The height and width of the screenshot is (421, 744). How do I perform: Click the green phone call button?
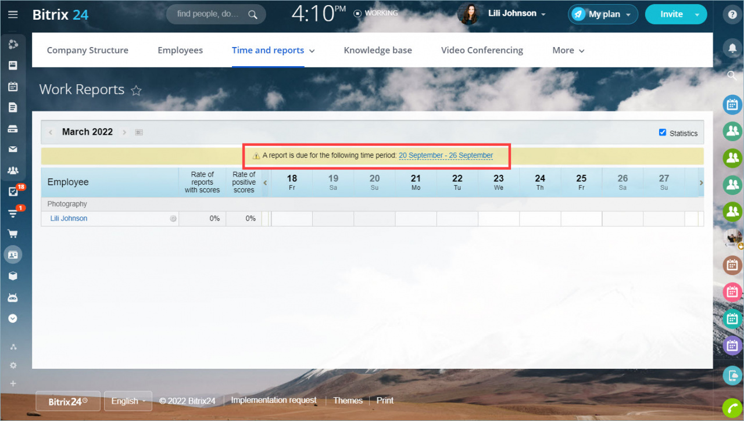point(732,408)
